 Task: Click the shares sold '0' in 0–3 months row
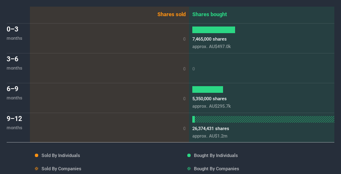click(184, 39)
